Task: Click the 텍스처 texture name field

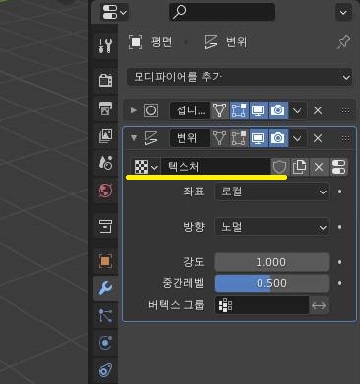Action: [x=216, y=167]
